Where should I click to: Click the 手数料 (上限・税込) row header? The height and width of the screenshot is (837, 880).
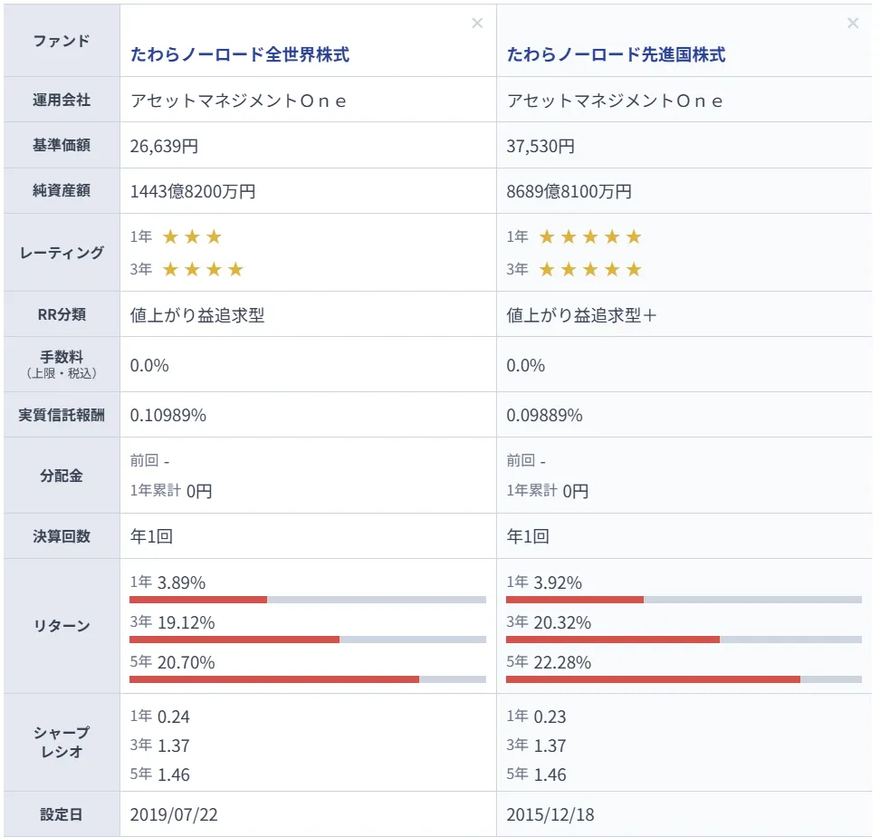[x=62, y=364]
